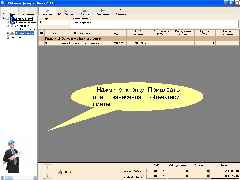Click the tree panel's horizontal scrollbar thumb

pos(9,178)
